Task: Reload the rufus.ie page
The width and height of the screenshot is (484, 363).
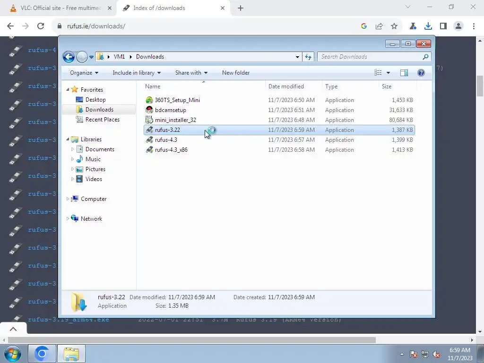Action: (41, 26)
